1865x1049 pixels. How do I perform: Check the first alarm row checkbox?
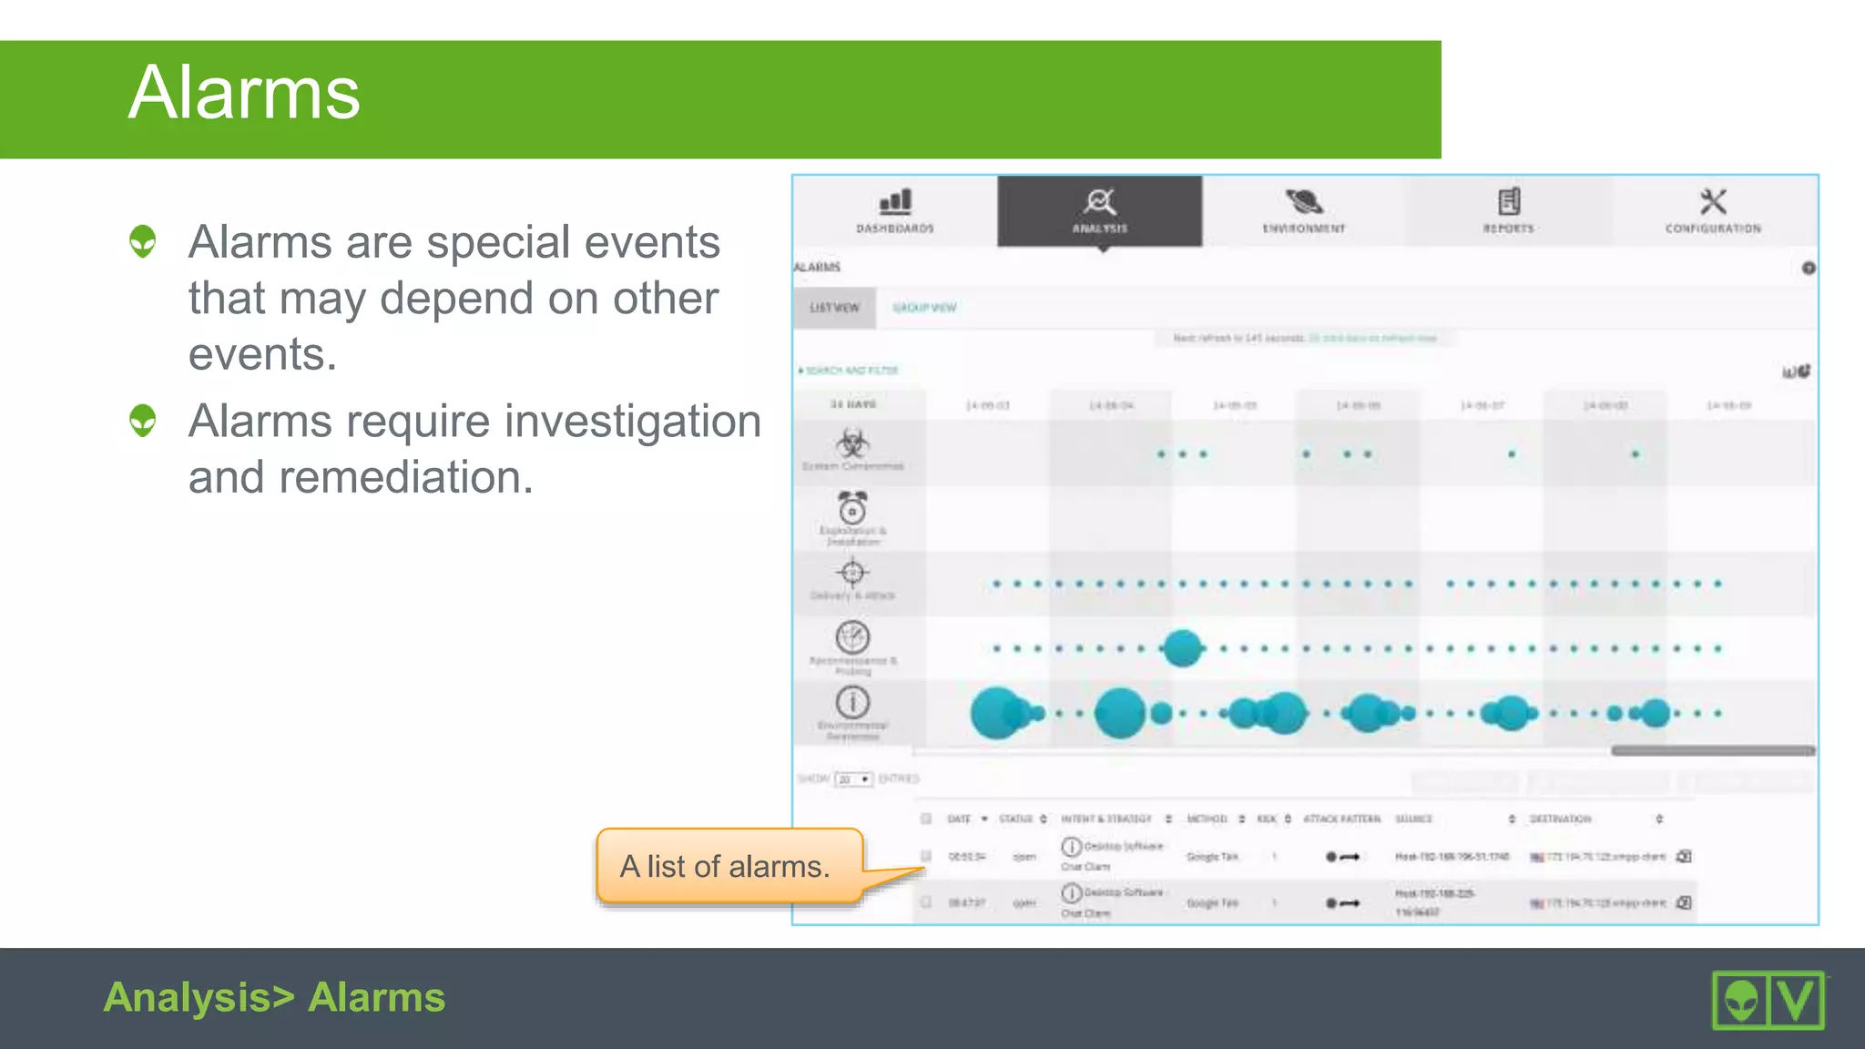click(x=926, y=856)
